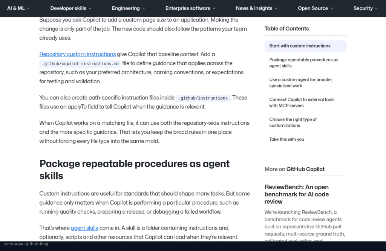The height and width of the screenshot is (251, 386).
Task: Jump to Choose the right type of customizations
Action: point(293,122)
